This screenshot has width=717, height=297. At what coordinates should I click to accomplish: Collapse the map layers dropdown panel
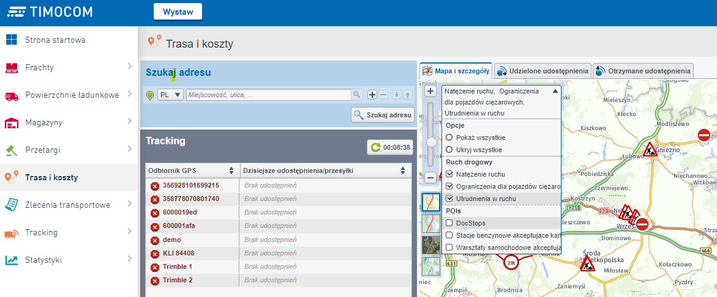(x=555, y=90)
